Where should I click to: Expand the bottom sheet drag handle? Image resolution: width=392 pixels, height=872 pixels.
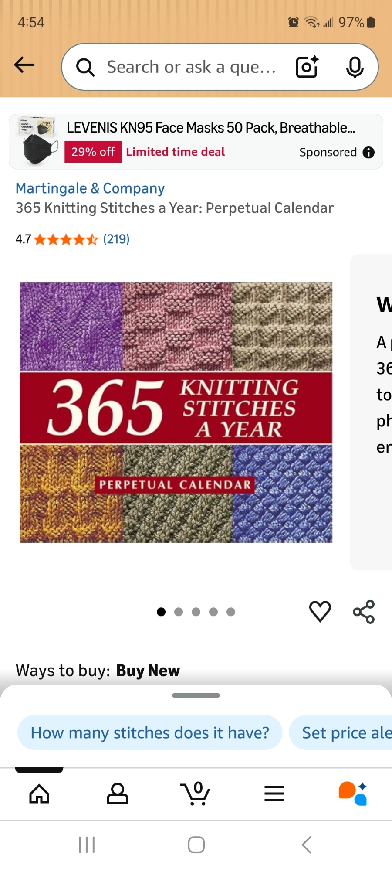[196, 695]
